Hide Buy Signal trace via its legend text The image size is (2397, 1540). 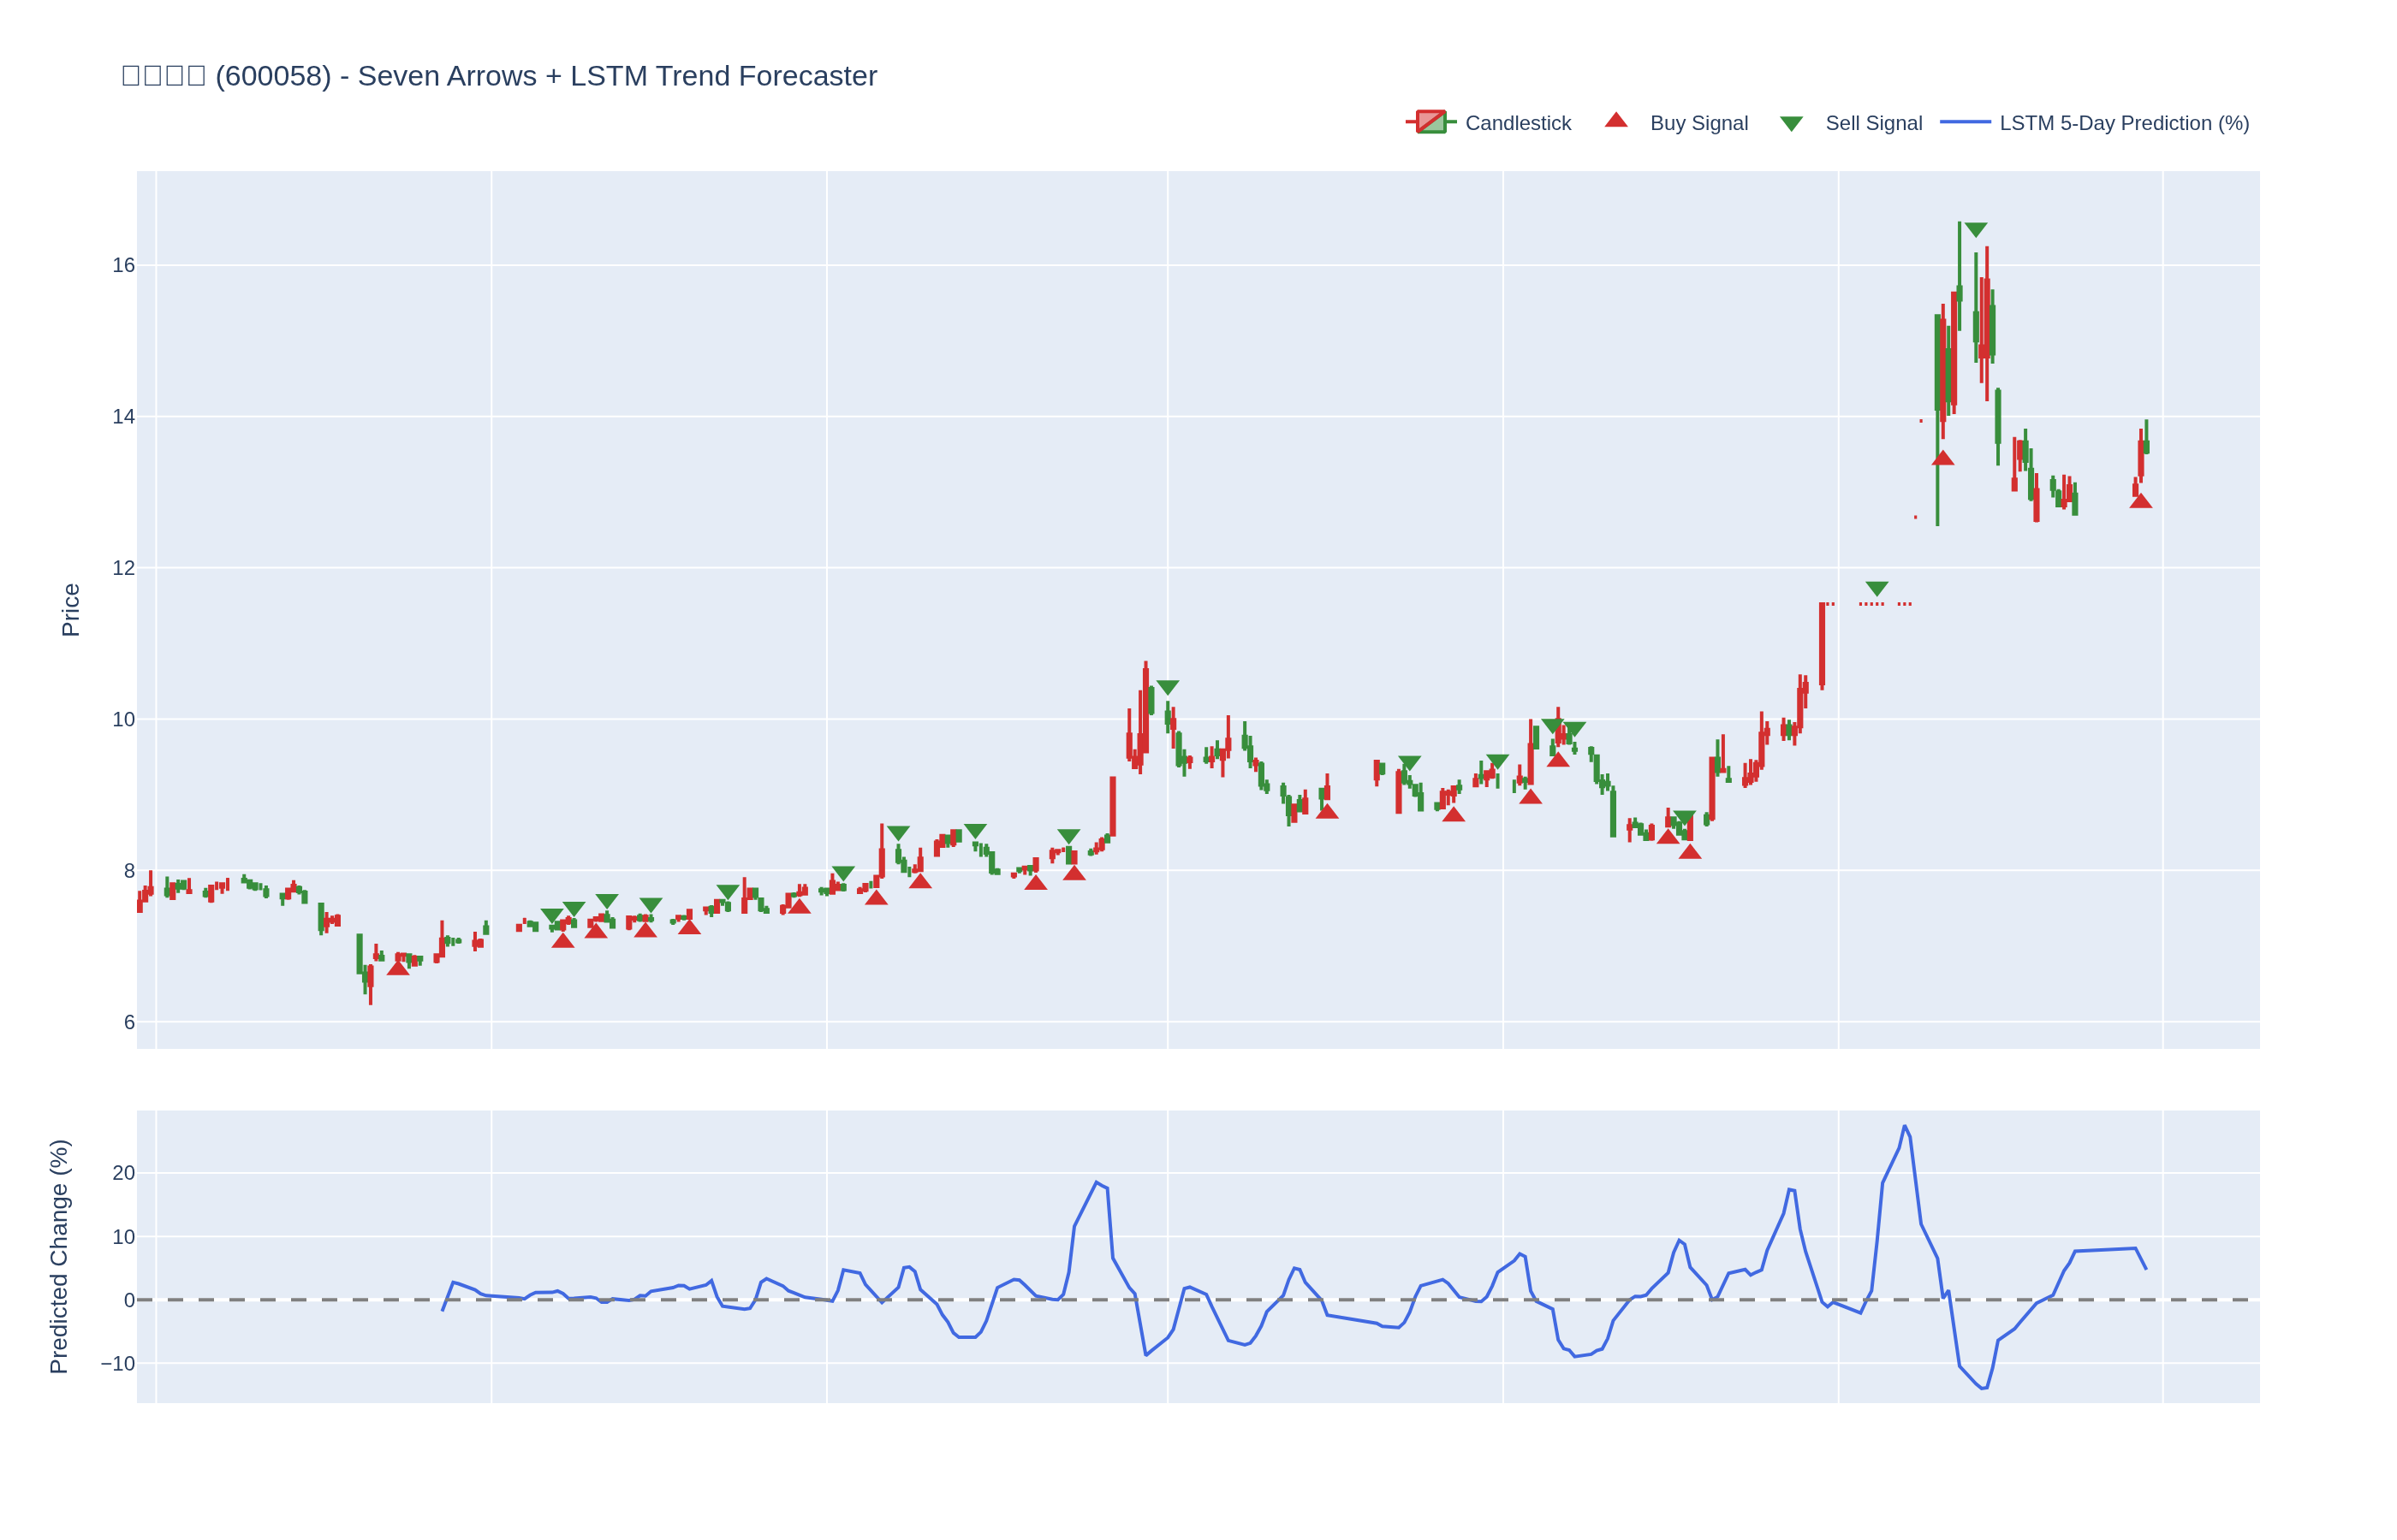tap(1698, 123)
